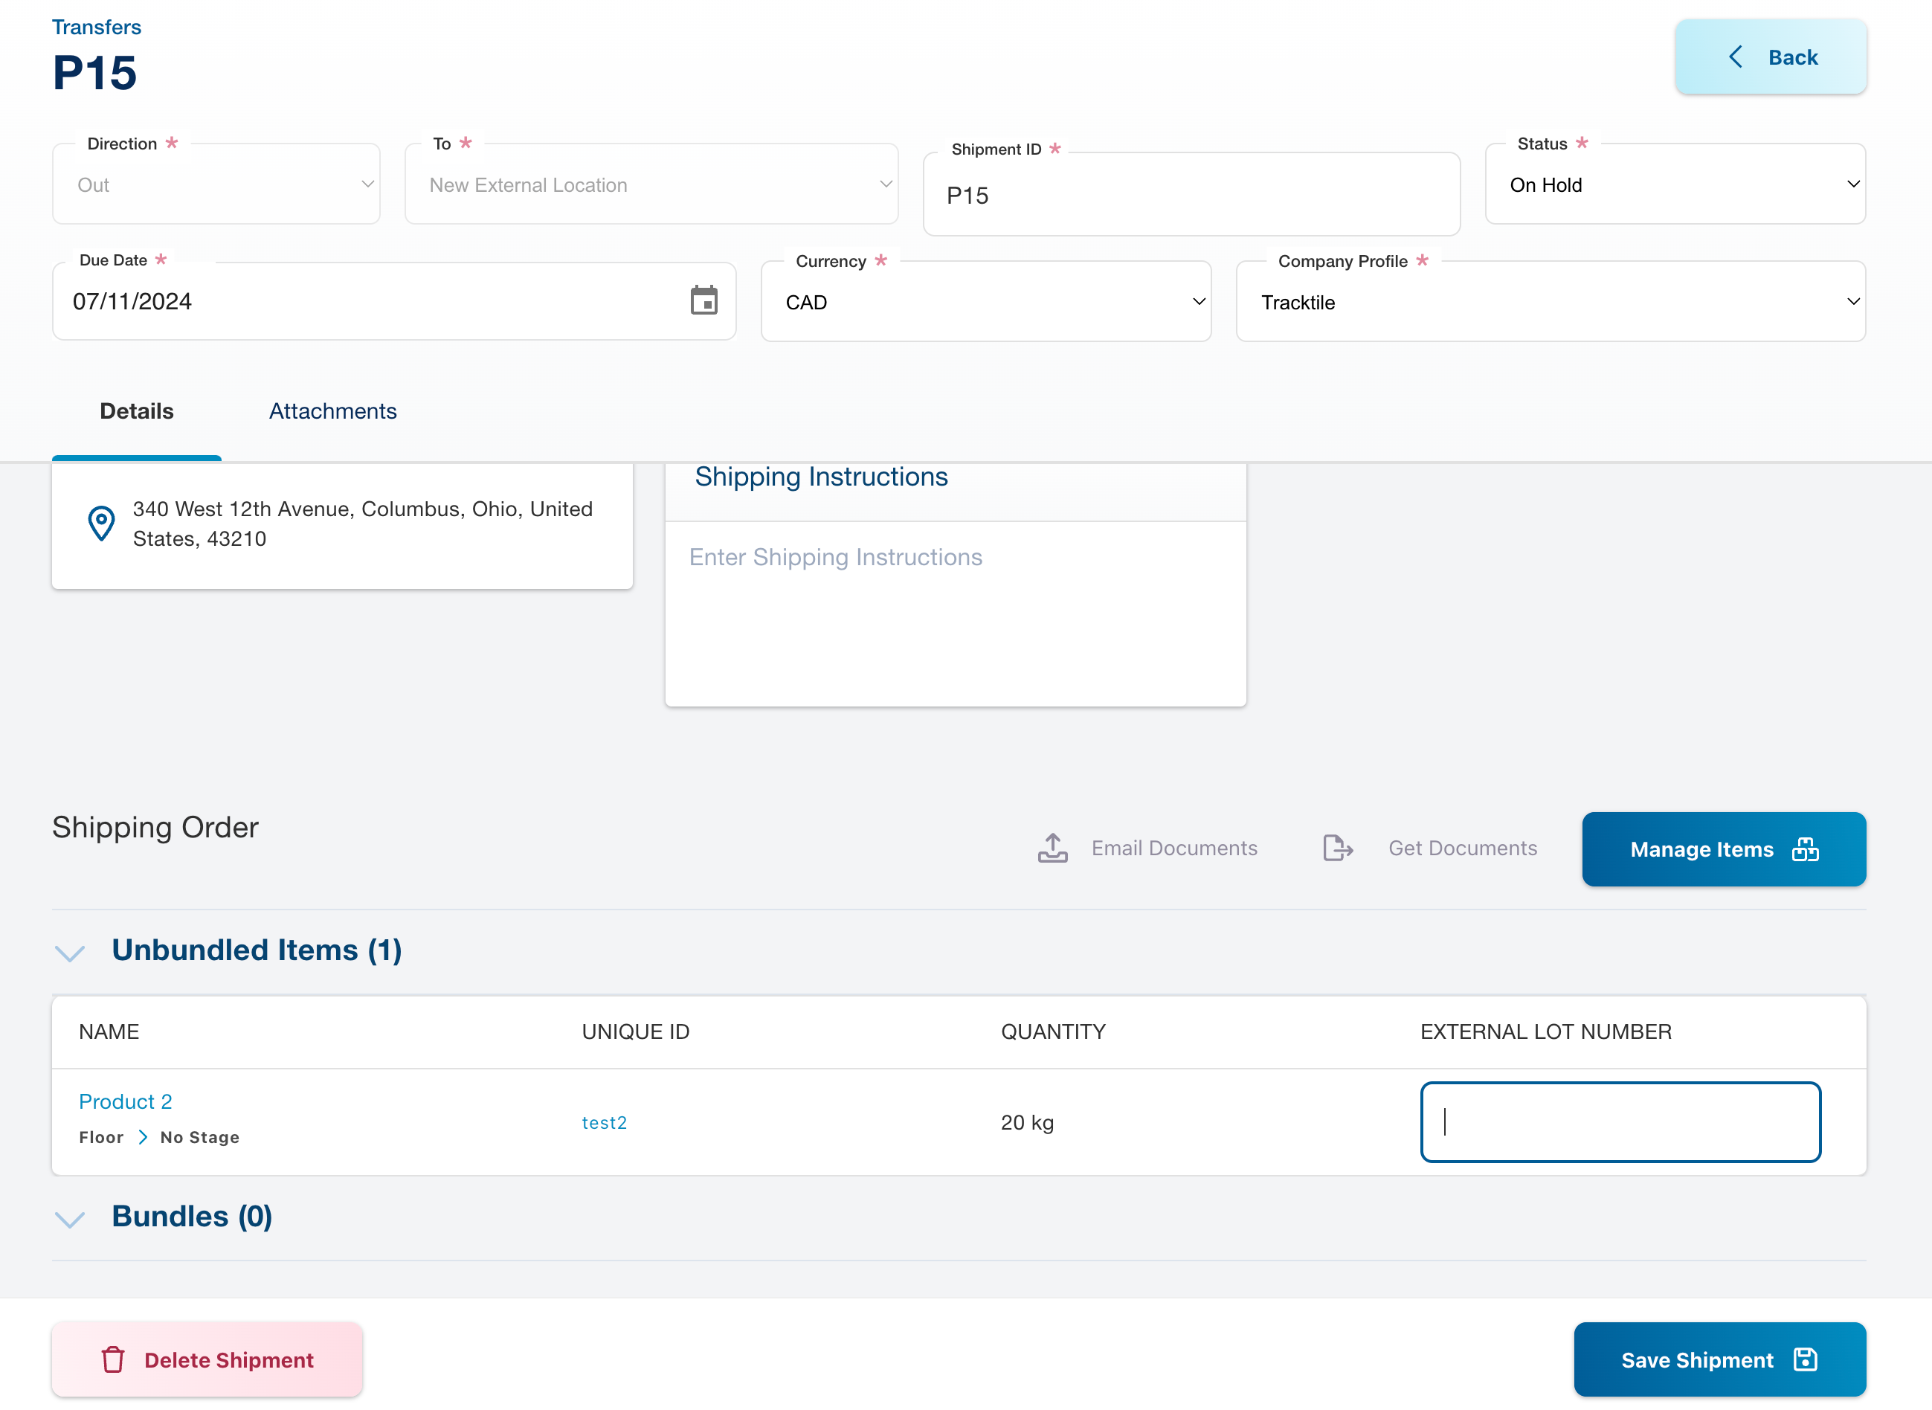The width and height of the screenshot is (1932, 1410).
Task: Open the Status dropdown showing On Hold
Action: (x=1674, y=185)
